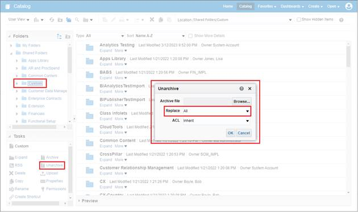This screenshot has width=358, height=212.
Task: Click the Archive task in Tasks pane
Action: click(49, 158)
